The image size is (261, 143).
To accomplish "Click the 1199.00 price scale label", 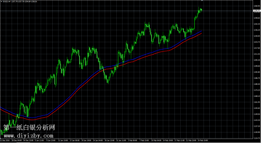I will pos(257,66).
